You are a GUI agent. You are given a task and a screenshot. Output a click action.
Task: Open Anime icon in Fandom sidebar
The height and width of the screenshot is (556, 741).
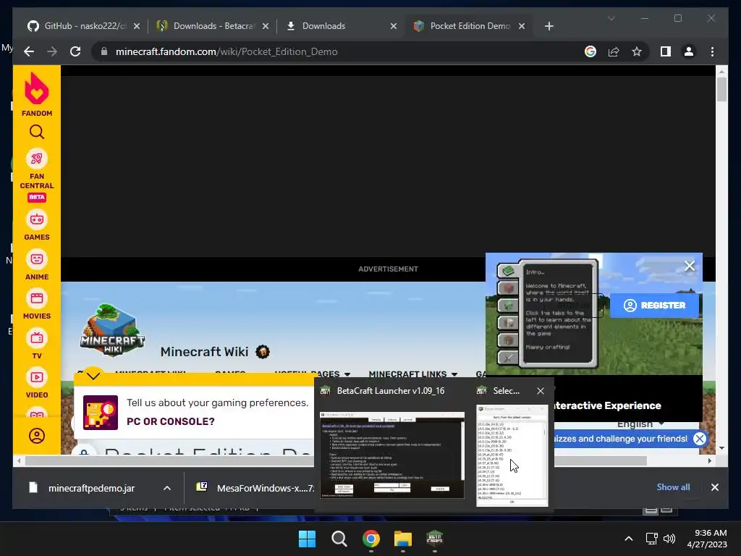click(x=36, y=259)
